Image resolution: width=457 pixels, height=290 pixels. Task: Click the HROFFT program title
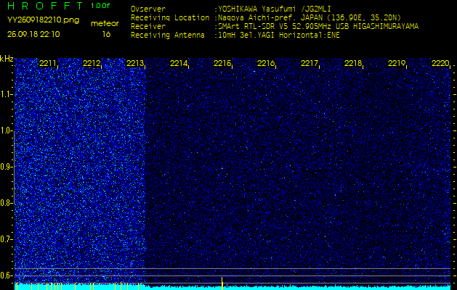click(44, 6)
